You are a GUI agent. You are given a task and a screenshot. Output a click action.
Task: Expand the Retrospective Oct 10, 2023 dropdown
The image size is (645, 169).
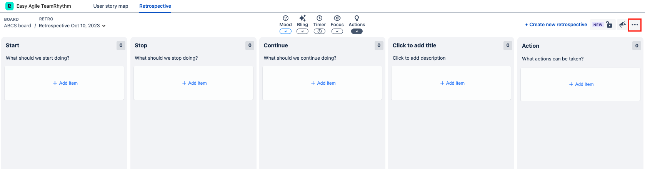pyautogui.click(x=104, y=26)
